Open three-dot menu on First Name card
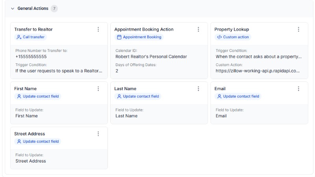 coord(98,89)
